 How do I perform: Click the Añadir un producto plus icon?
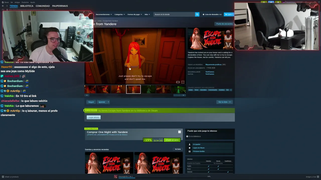point(3,177)
